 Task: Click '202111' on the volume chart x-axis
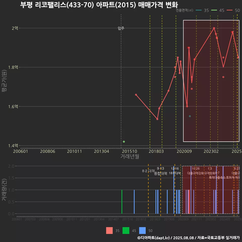197,219
